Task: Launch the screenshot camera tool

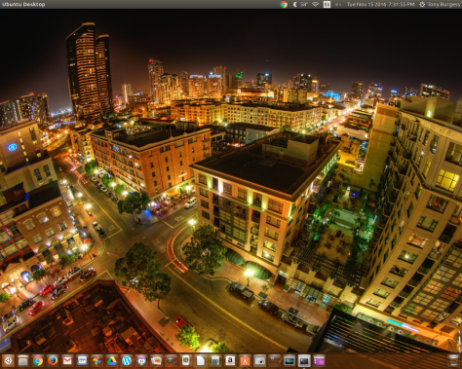Action: (259, 360)
